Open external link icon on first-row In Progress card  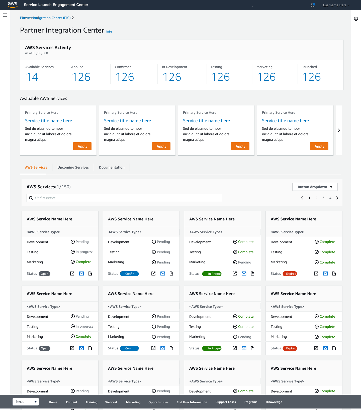(235, 274)
